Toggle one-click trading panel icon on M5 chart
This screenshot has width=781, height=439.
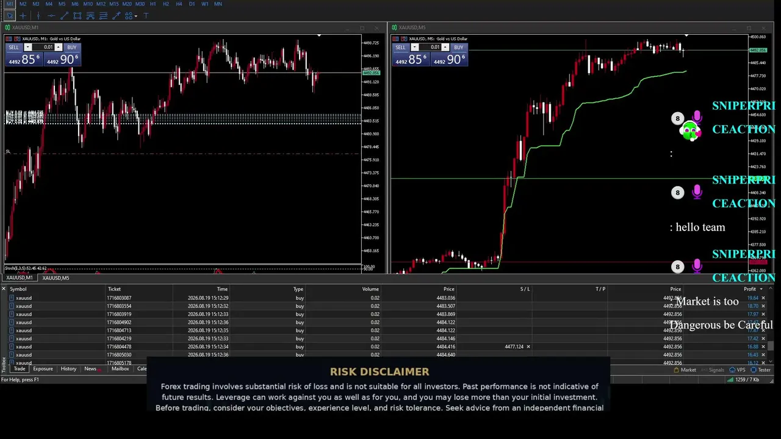coord(395,39)
